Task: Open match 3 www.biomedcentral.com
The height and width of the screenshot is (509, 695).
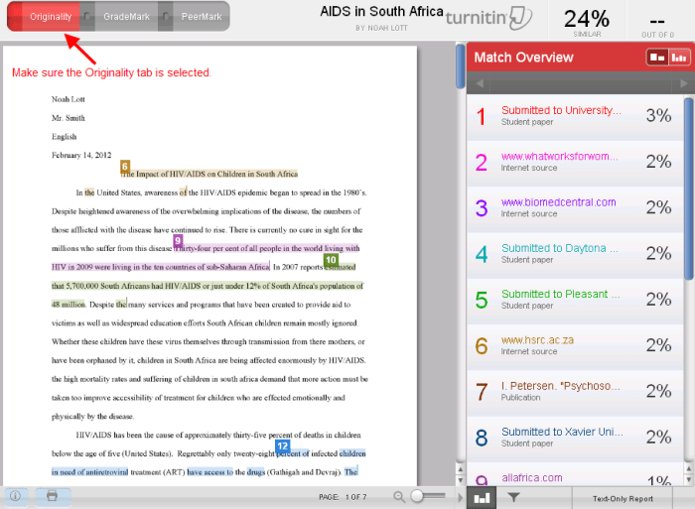Action: coord(575,209)
